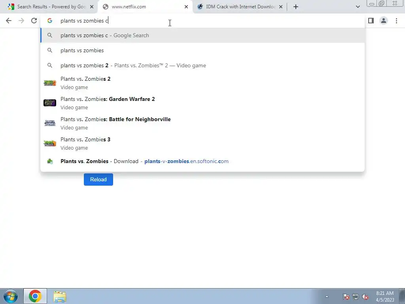This screenshot has width=405, height=304.
Task: Click magnifier icon beside 'plants vs zombies 2'
Action: tap(50, 65)
